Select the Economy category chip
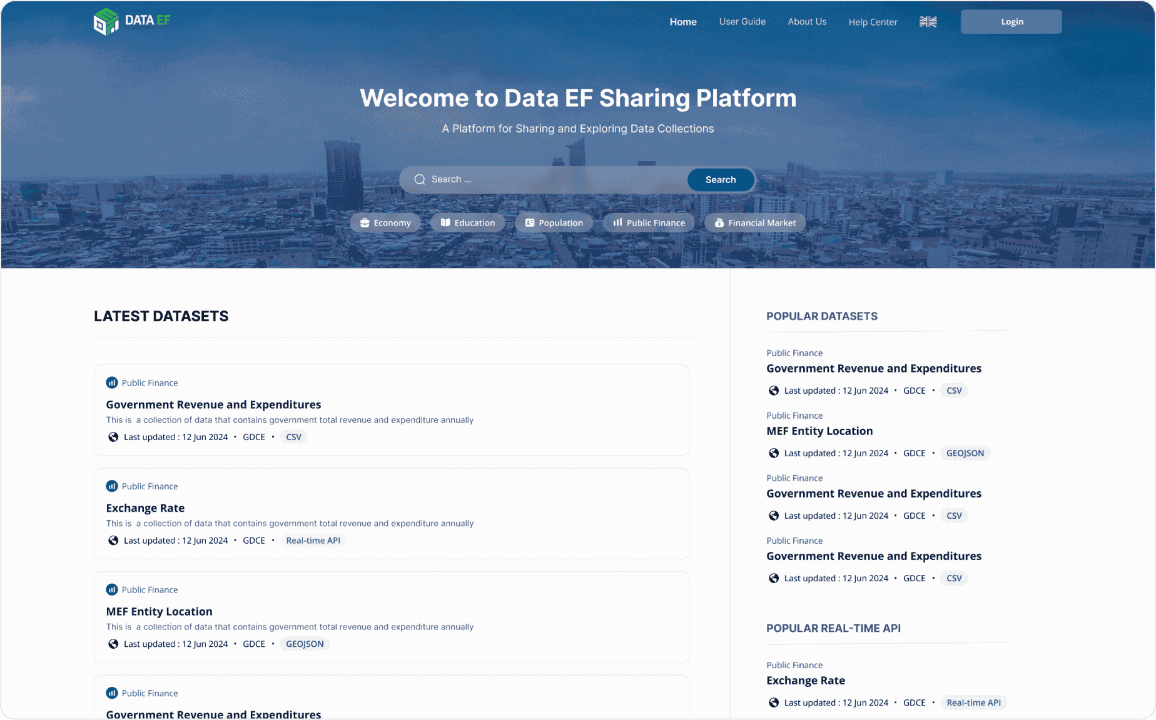Viewport: 1156px width, 720px height. tap(385, 223)
